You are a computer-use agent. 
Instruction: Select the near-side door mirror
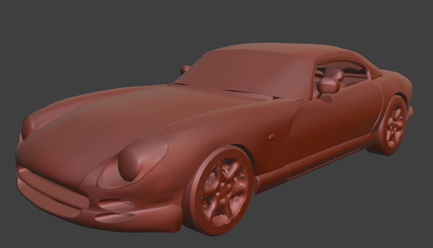point(328,86)
